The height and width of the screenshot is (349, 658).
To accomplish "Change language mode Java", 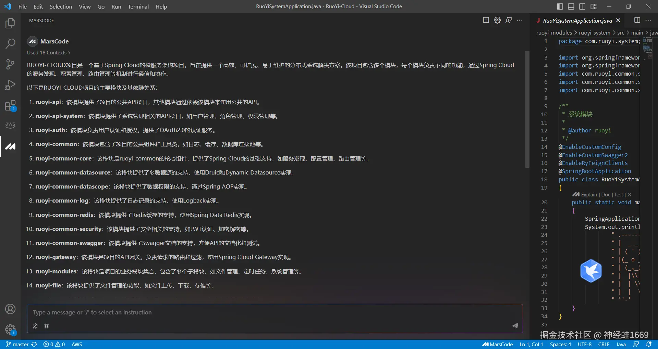I will 621,344.
